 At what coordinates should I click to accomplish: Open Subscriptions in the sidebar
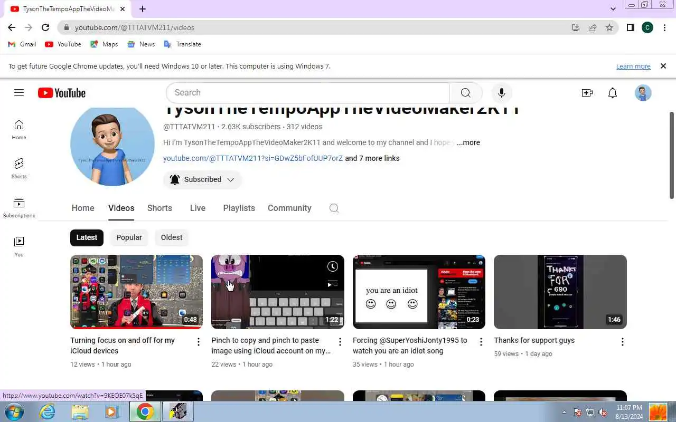point(19,208)
